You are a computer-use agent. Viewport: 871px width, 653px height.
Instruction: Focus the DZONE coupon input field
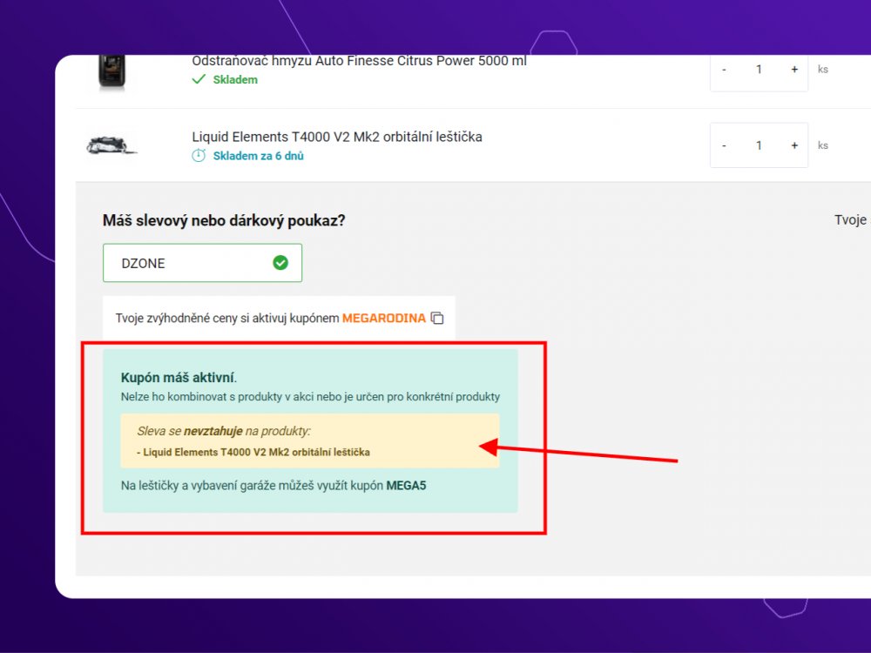point(202,263)
